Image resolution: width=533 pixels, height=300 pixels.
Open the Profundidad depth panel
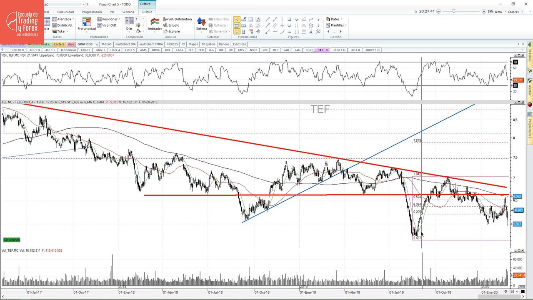pyautogui.click(x=87, y=24)
